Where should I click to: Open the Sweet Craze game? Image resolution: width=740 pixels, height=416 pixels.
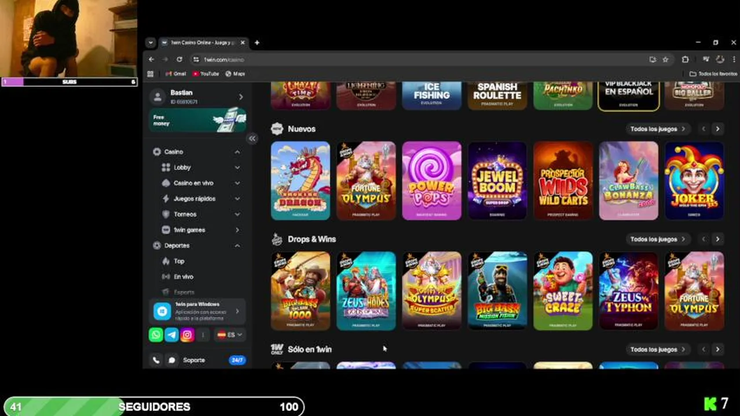[563, 291]
